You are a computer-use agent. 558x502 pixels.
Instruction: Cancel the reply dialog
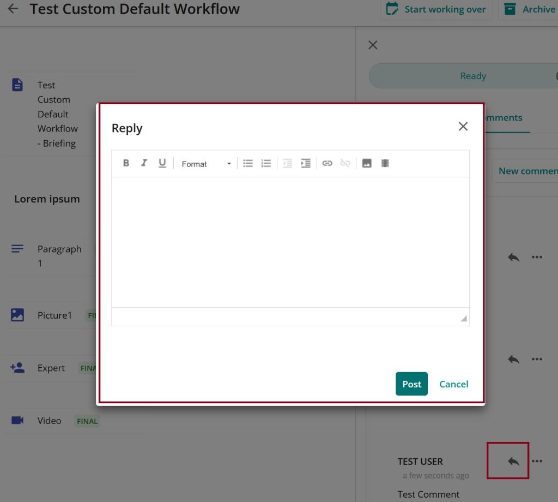coord(453,384)
